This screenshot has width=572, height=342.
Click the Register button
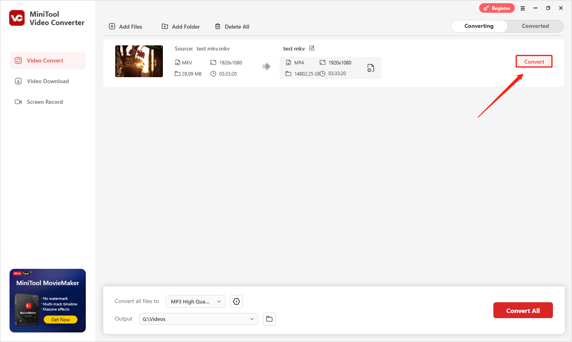497,8
